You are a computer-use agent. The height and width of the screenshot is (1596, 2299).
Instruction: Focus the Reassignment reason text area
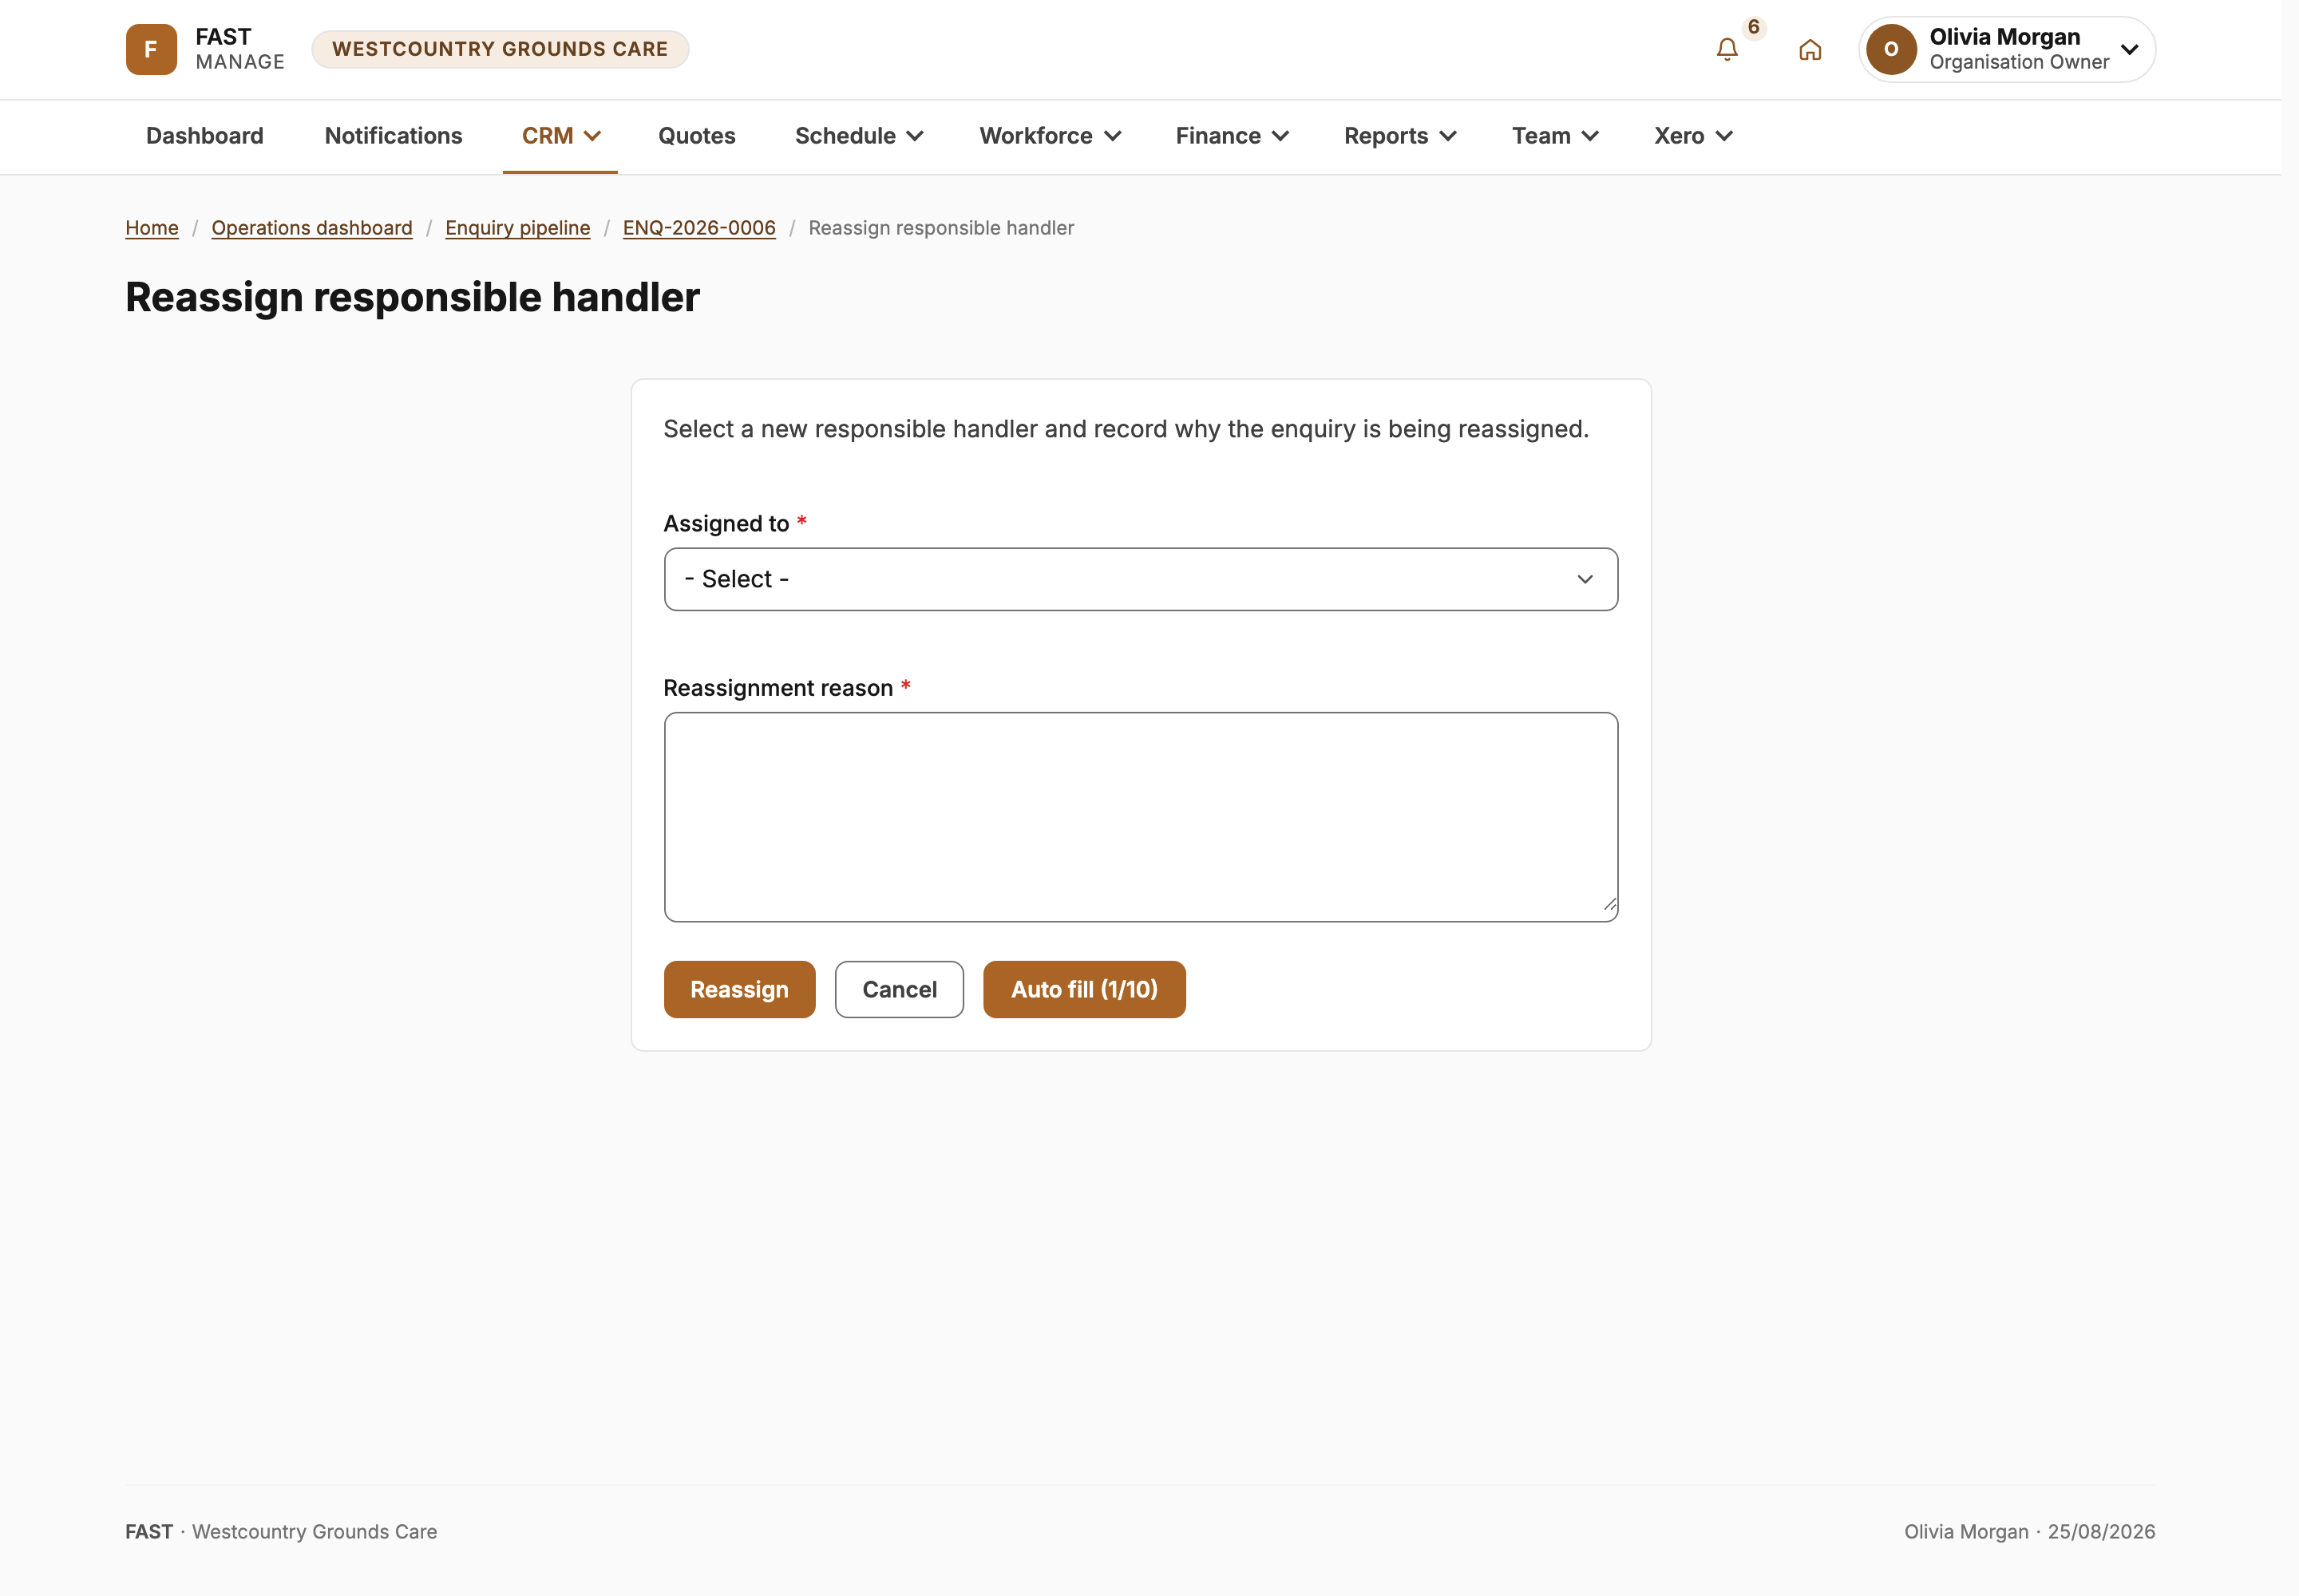point(1141,817)
